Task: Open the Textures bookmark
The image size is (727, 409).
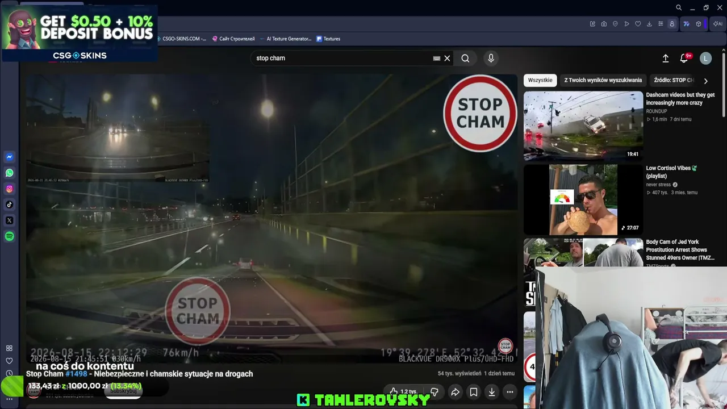Action: [328, 39]
